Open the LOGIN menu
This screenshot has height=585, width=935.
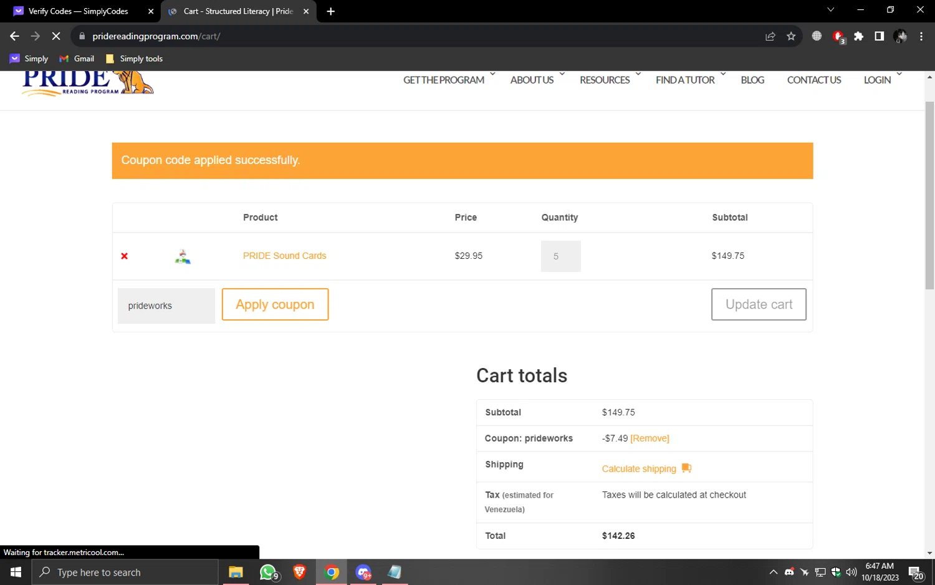pos(877,80)
